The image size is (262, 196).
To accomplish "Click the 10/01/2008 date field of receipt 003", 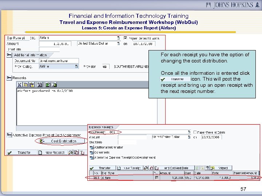I will tap(211, 137).
